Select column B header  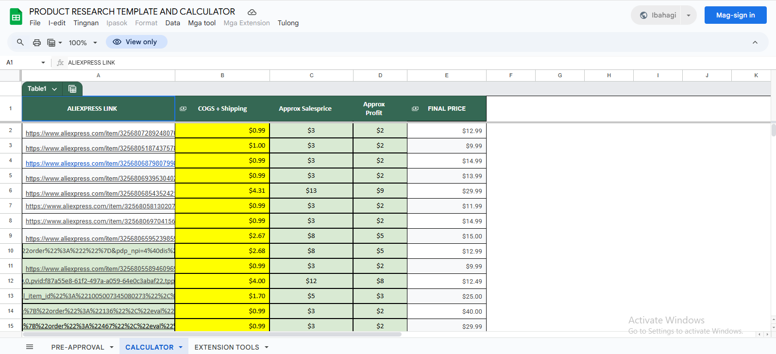click(x=222, y=75)
